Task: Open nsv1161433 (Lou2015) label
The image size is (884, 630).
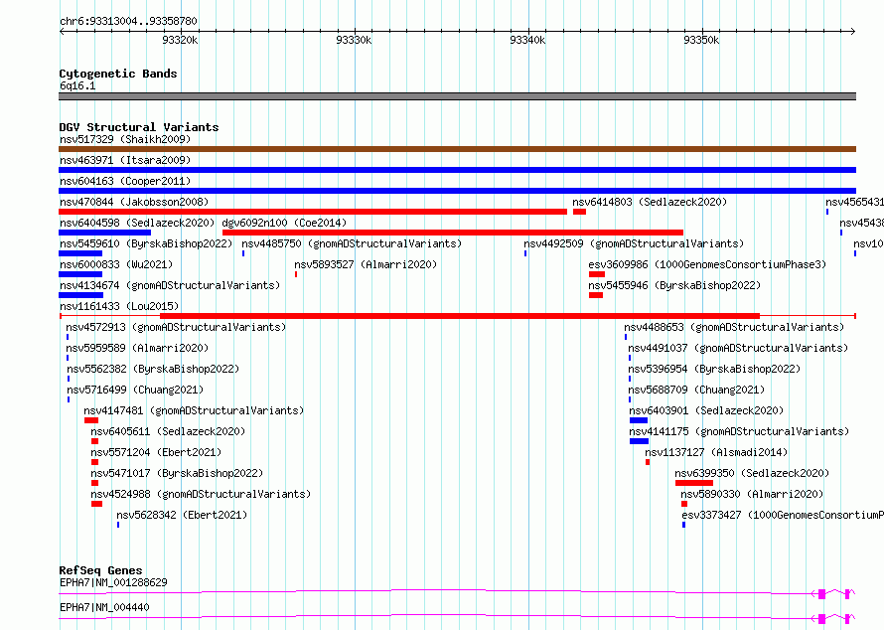Action: point(119,306)
